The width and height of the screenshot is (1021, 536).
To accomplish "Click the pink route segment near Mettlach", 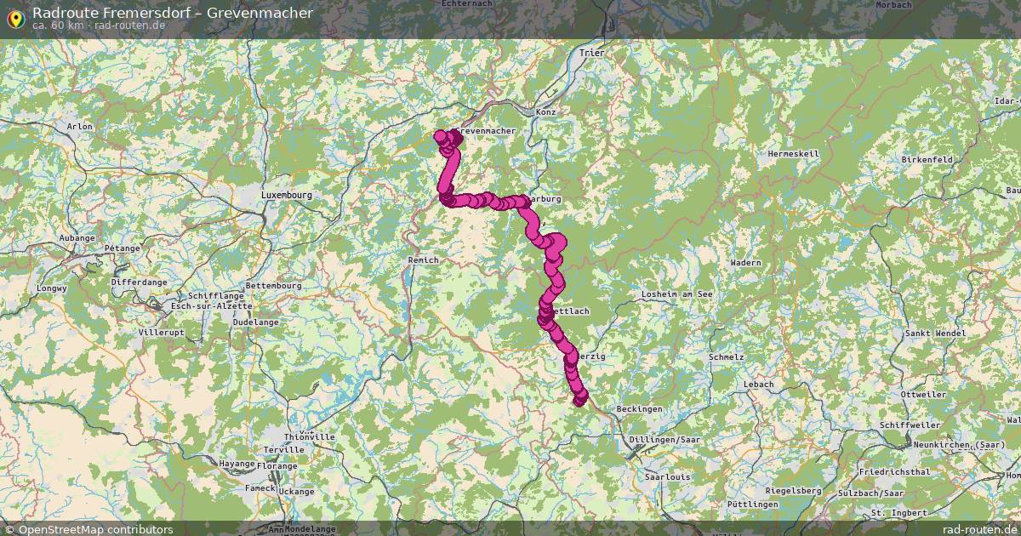I will point(545,313).
